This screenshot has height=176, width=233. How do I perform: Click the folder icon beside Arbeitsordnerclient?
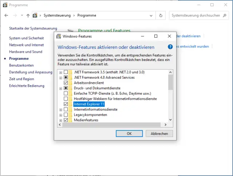[70, 83]
